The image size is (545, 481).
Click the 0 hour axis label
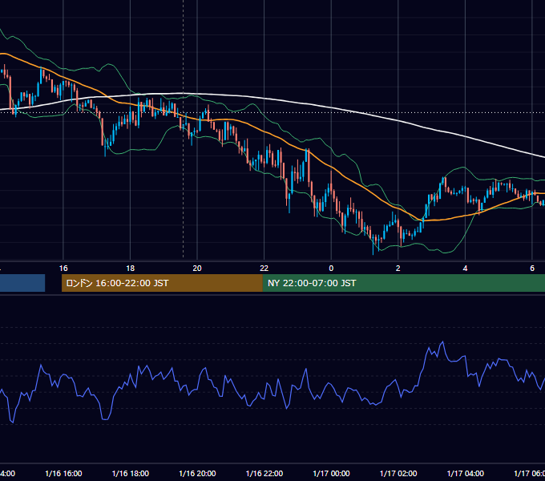[331, 269]
